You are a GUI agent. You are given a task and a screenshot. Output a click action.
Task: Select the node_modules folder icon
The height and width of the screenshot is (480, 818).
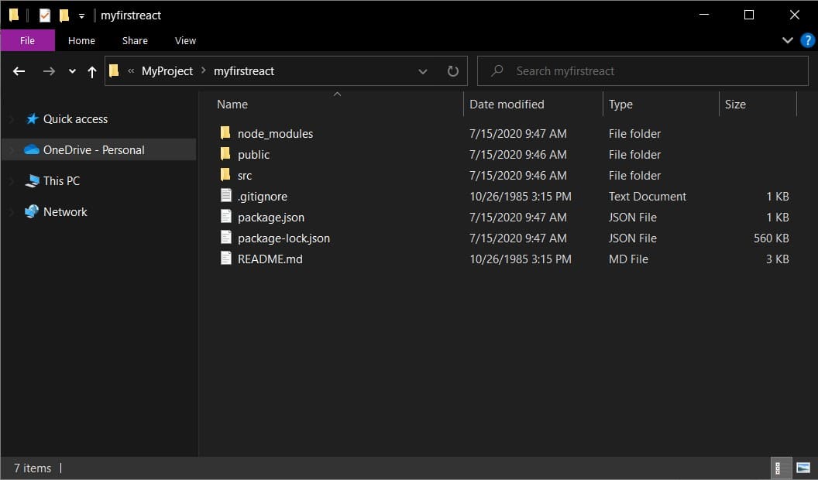tap(225, 133)
